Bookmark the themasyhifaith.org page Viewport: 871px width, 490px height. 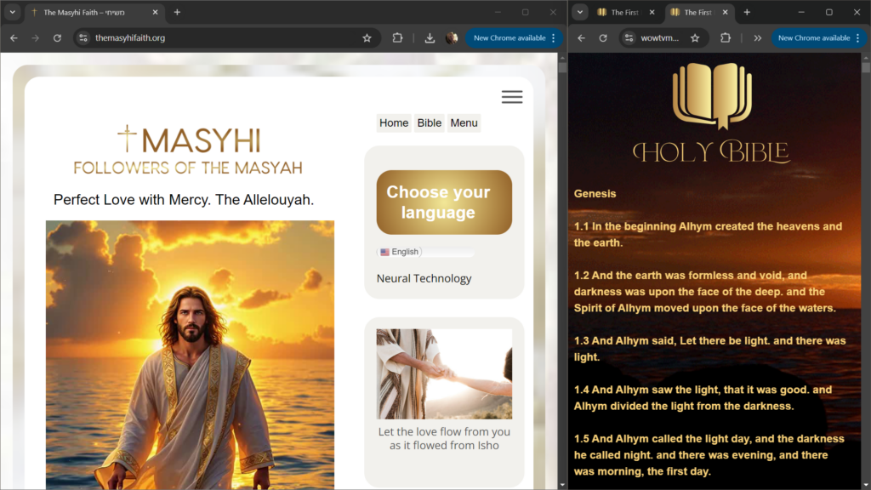click(367, 37)
